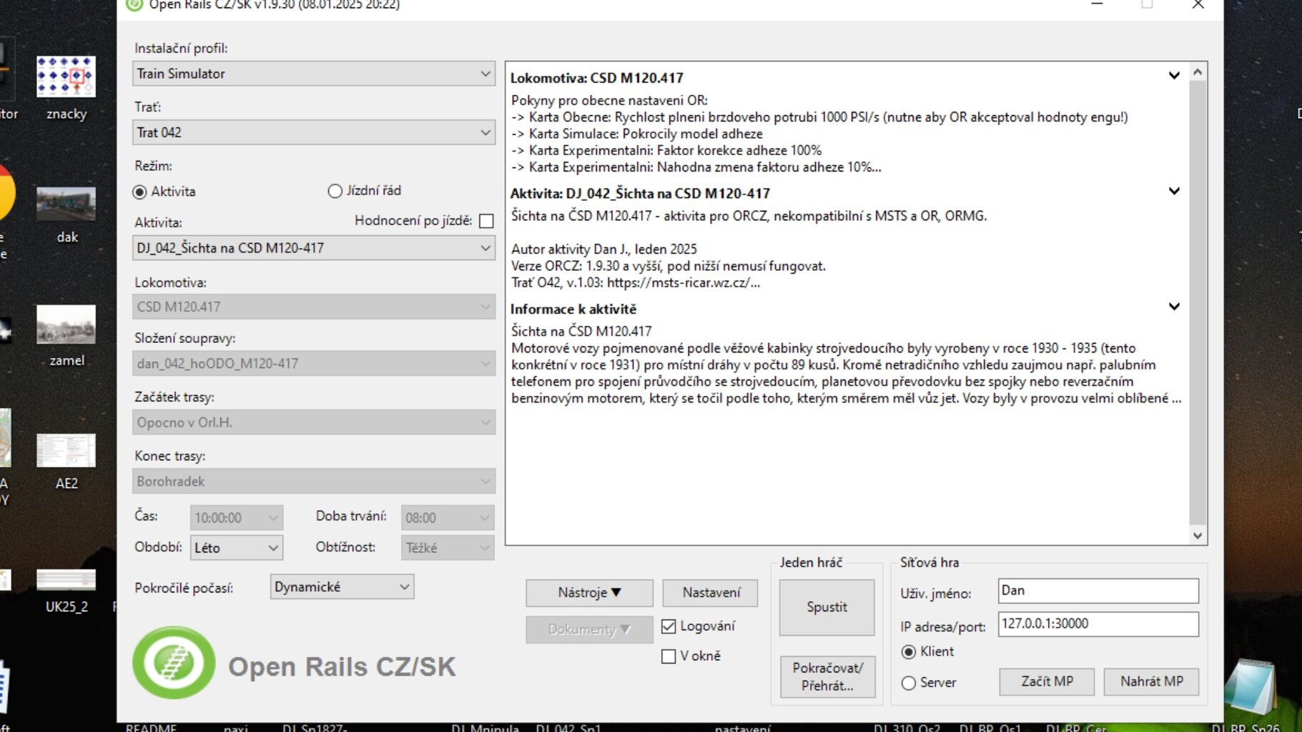Open the Obtížnost dropdown showing Těžké

click(x=448, y=548)
